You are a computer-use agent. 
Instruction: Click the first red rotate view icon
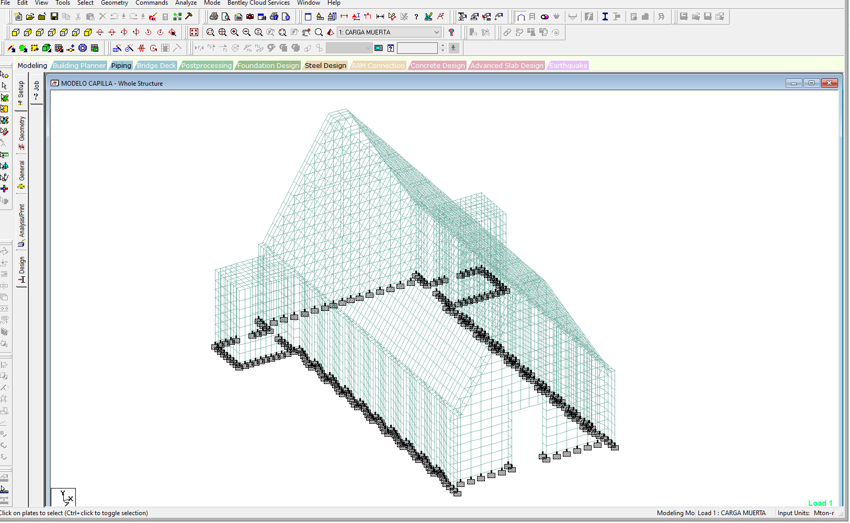point(100,32)
